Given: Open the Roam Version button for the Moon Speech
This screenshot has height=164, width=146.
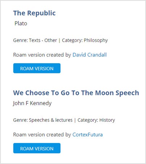Looking at the screenshot, I should coord(37,148).
